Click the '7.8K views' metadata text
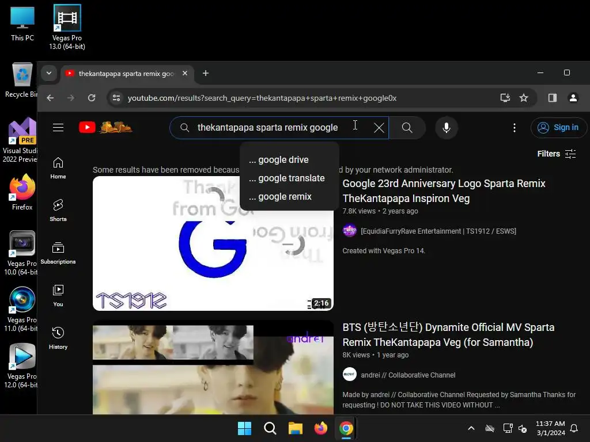The width and height of the screenshot is (590, 442). [358, 211]
